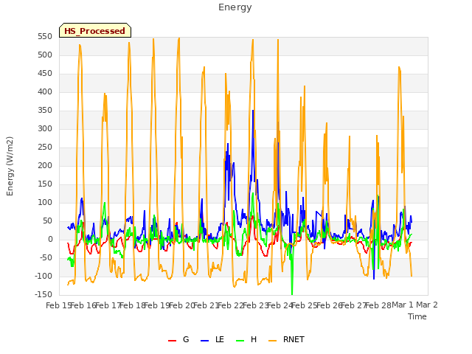Screen dimensions: 472x354
Task: Click the -100 y-axis tick label
Action: [44, 276]
